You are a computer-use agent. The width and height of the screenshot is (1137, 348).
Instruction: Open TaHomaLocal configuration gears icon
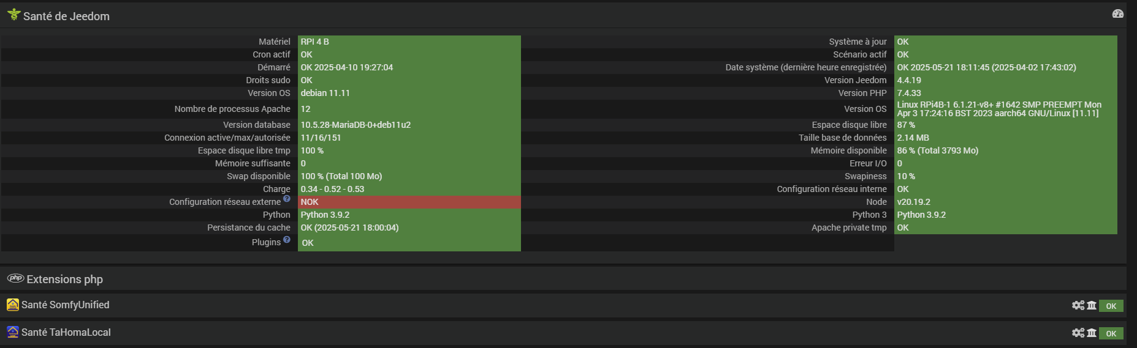(x=1078, y=333)
